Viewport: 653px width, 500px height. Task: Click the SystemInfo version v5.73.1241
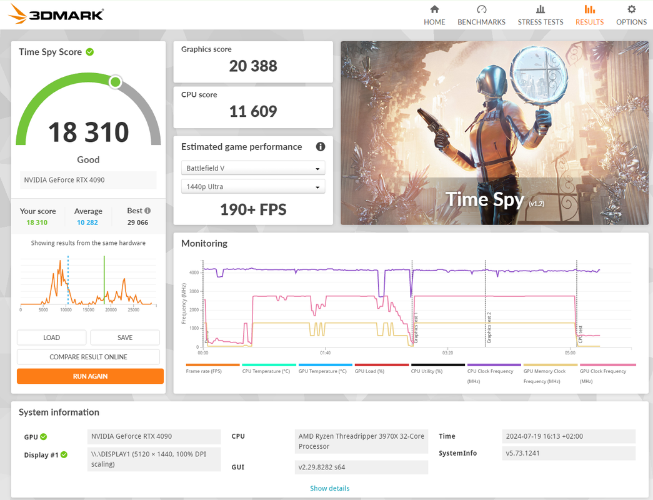tap(569, 453)
